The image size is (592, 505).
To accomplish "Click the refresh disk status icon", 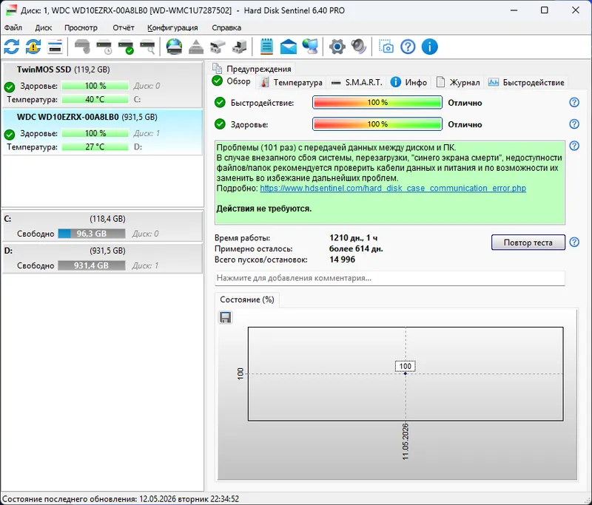I will pos(12,47).
